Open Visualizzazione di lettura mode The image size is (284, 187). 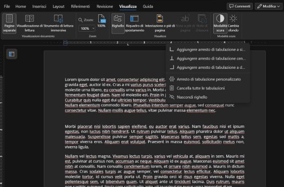(x=30, y=24)
